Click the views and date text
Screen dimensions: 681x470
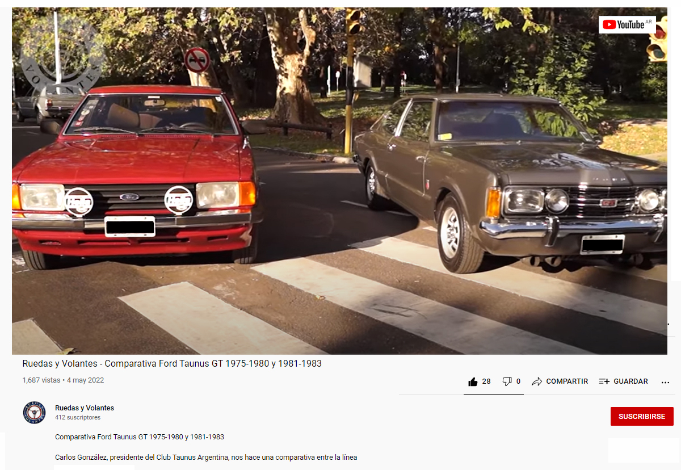point(63,380)
